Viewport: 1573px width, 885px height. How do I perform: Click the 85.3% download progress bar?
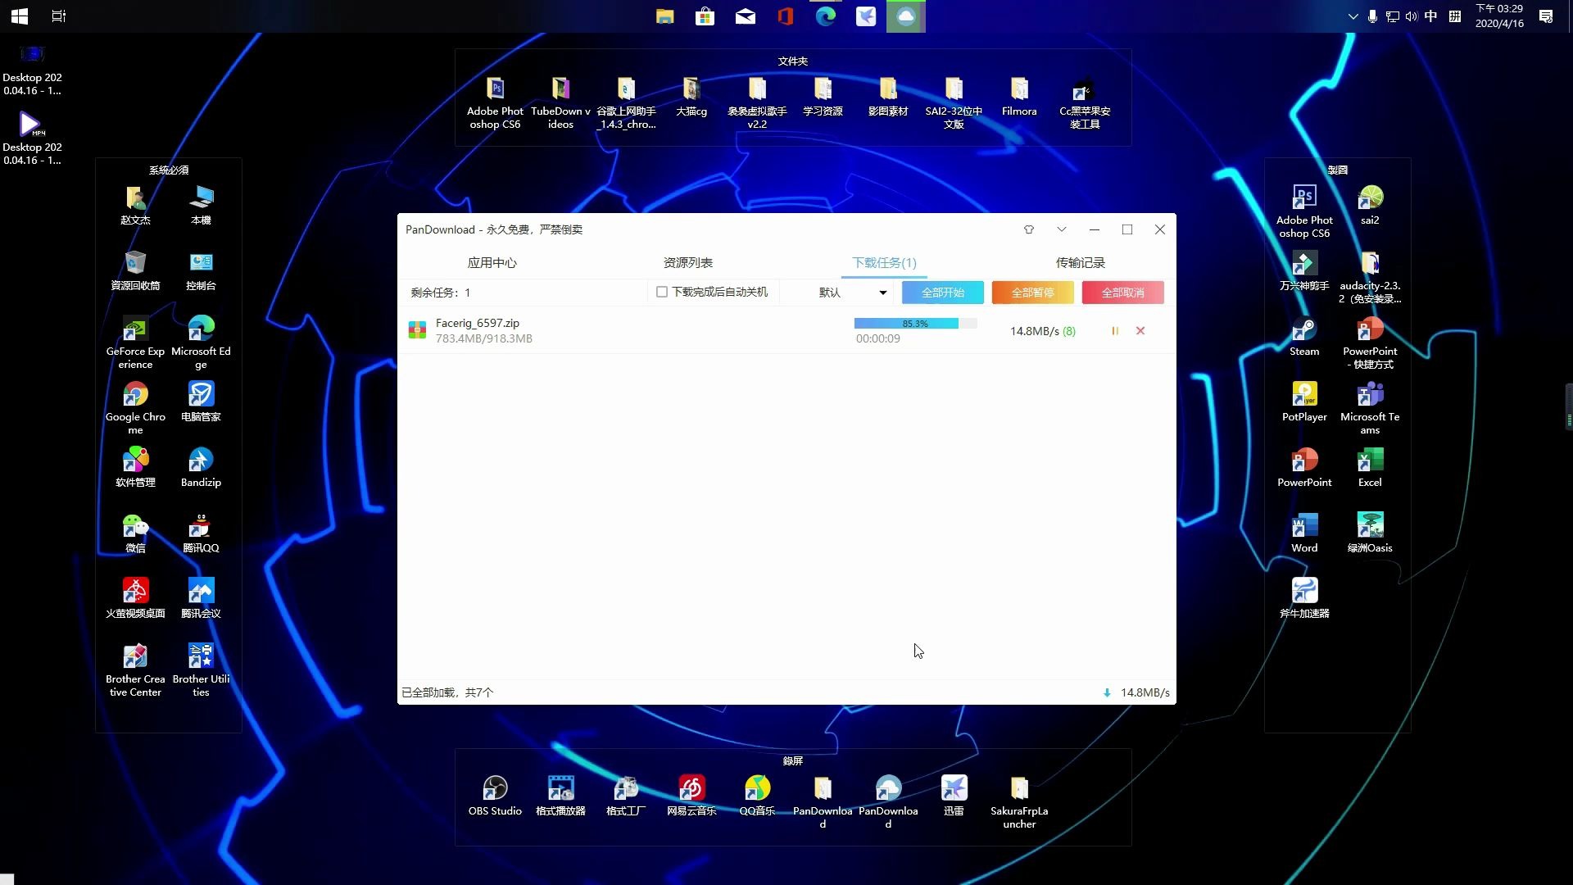[913, 323]
